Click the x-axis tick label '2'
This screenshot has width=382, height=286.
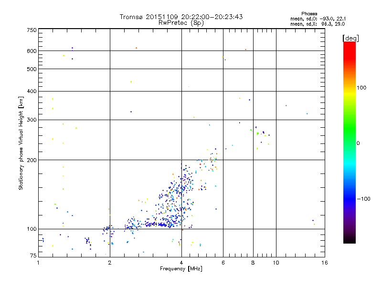coord(110,263)
